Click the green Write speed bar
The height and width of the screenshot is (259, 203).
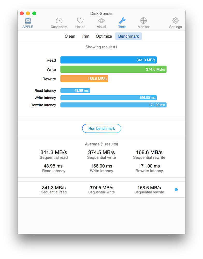(x=113, y=69)
